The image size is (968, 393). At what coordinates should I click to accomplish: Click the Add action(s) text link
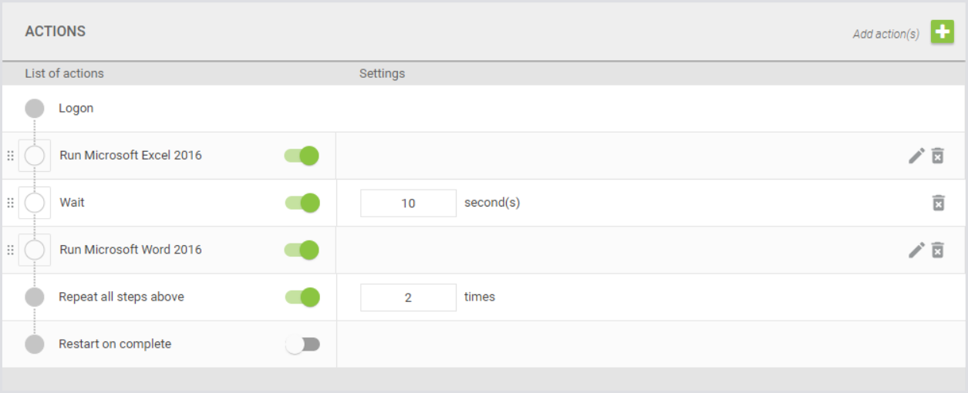(885, 34)
